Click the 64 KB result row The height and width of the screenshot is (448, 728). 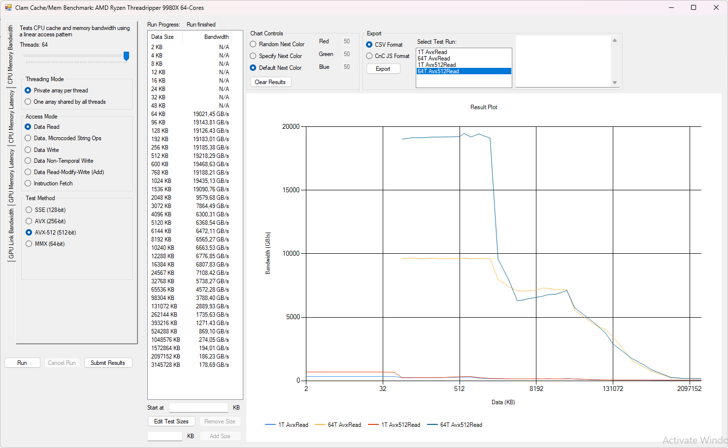(x=190, y=114)
